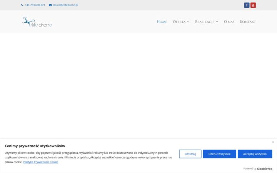Open the Realizacje menu

(x=205, y=22)
